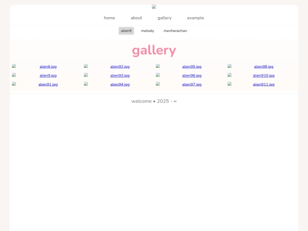Click the broken thumbnail beside alien92.jpg
The image size is (308, 231).
pos(86,66)
